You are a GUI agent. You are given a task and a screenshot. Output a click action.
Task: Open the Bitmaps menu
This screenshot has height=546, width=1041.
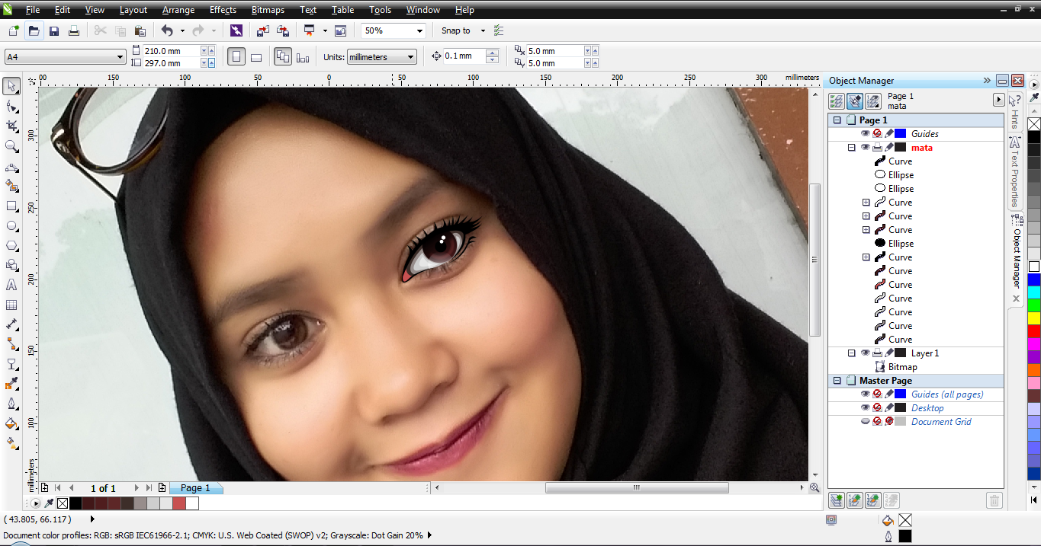point(268,10)
